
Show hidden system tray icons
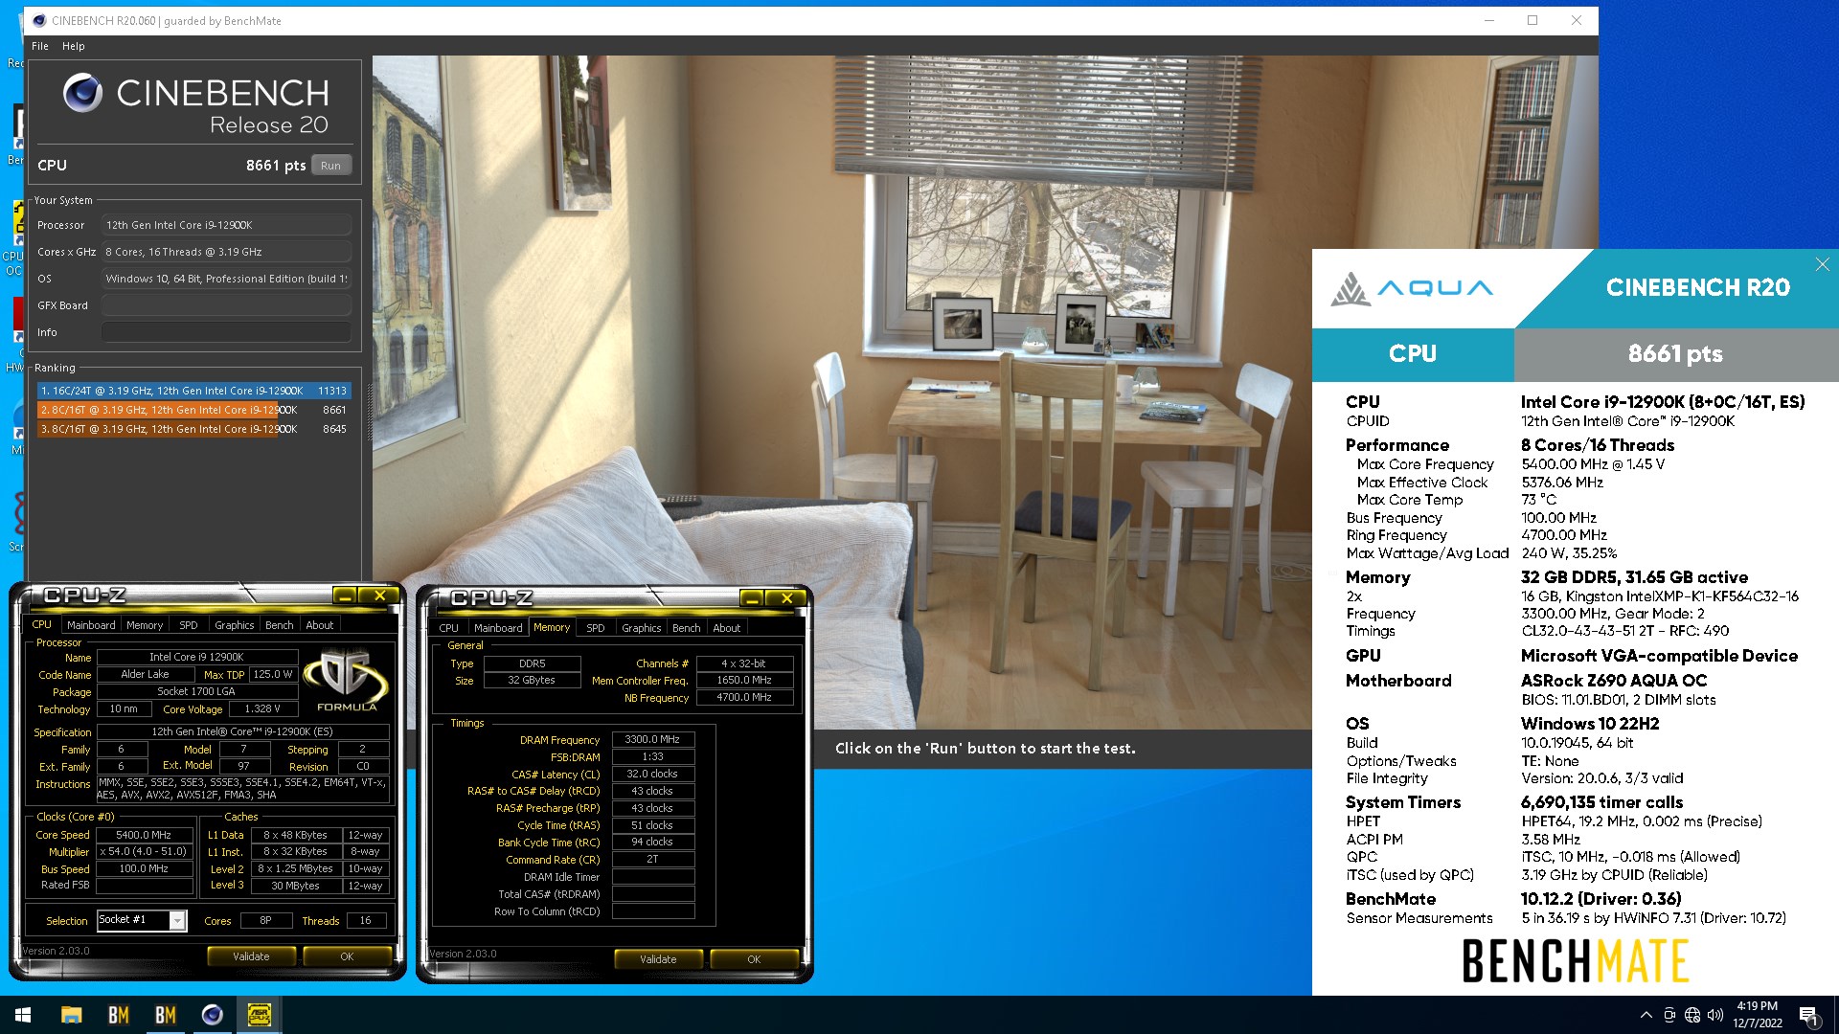pos(1646,1015)
